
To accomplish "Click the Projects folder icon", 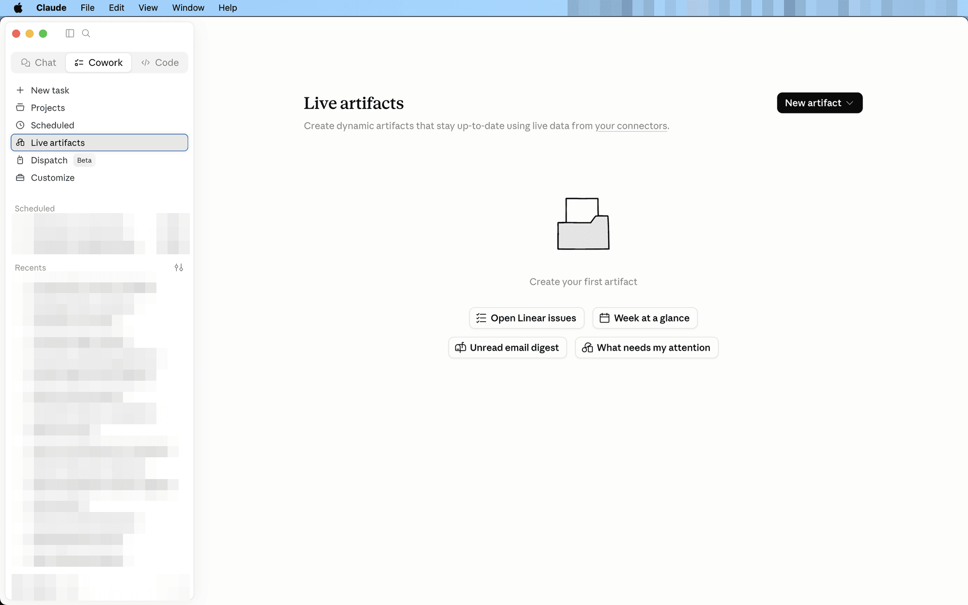I will [20, 108].
